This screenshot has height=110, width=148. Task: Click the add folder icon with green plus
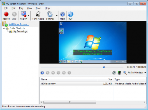pos(5,24)
